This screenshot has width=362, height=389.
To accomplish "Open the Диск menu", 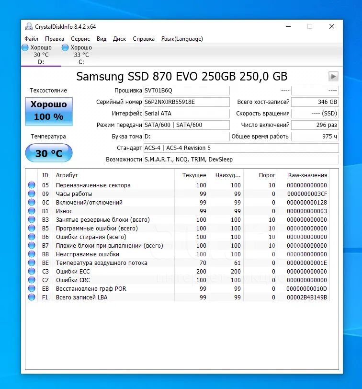I will [x=119, y=39].
